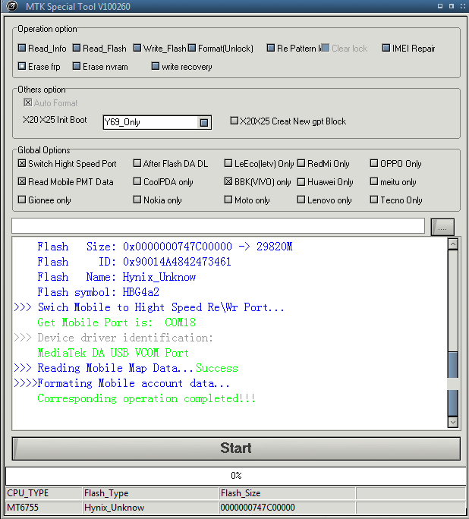469x519 pixels.
Task: Open the X20 X25 Init Boot dropdown
Action: click(x=204, y=122)
